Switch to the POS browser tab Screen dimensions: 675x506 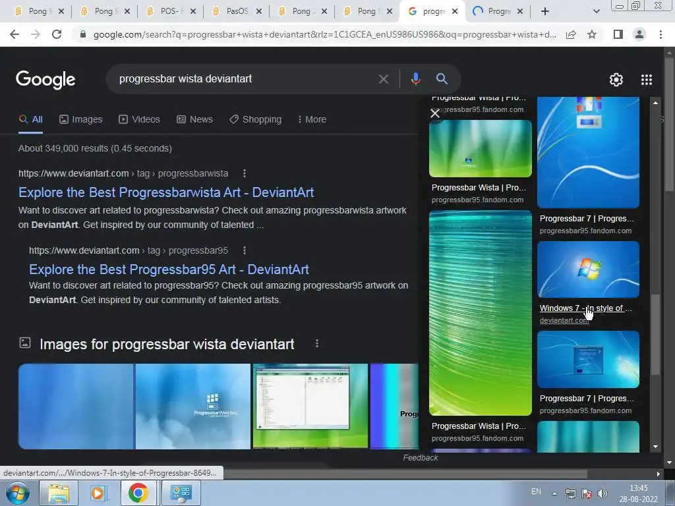coord(171,12)
